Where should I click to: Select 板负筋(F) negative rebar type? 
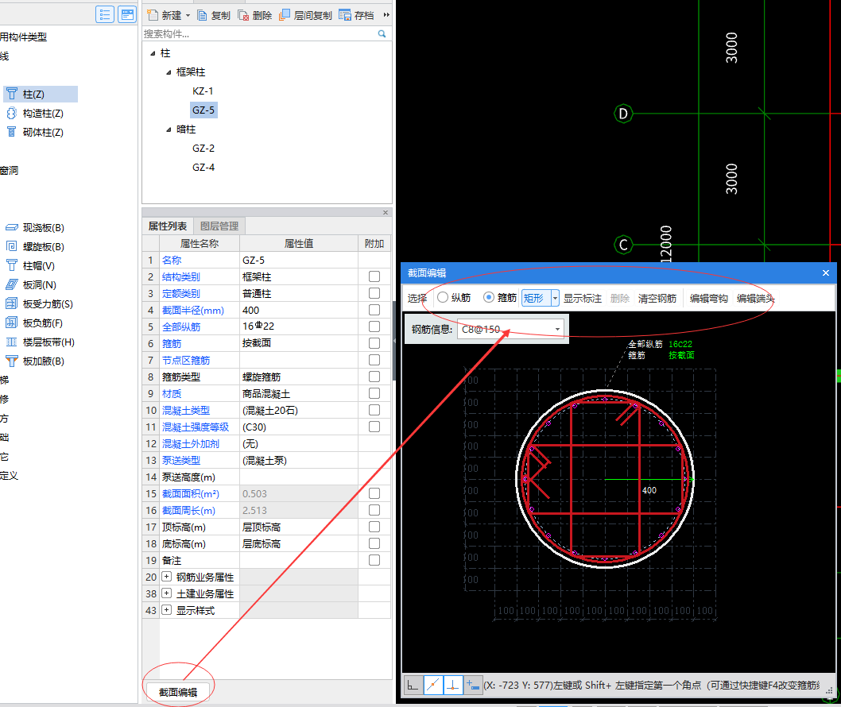pos(34,323)
